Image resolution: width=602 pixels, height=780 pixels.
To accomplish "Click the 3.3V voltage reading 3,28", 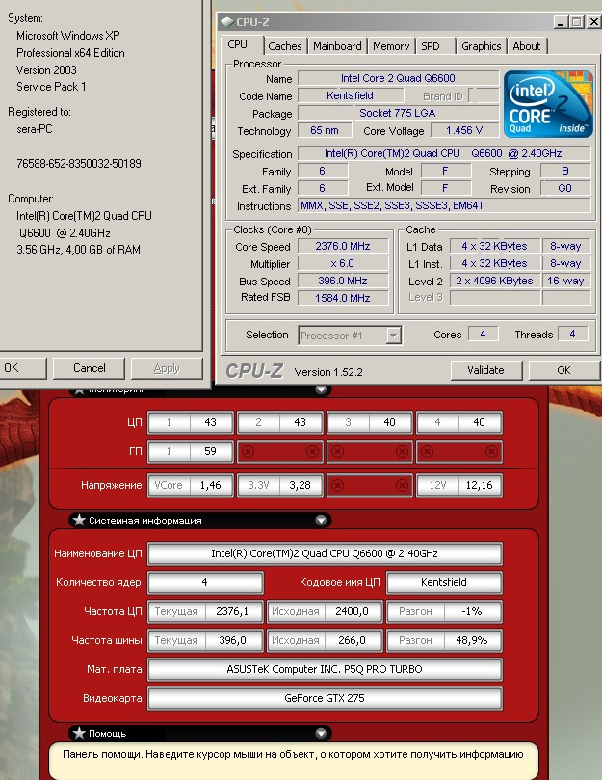I will click(x=280, y=485).
